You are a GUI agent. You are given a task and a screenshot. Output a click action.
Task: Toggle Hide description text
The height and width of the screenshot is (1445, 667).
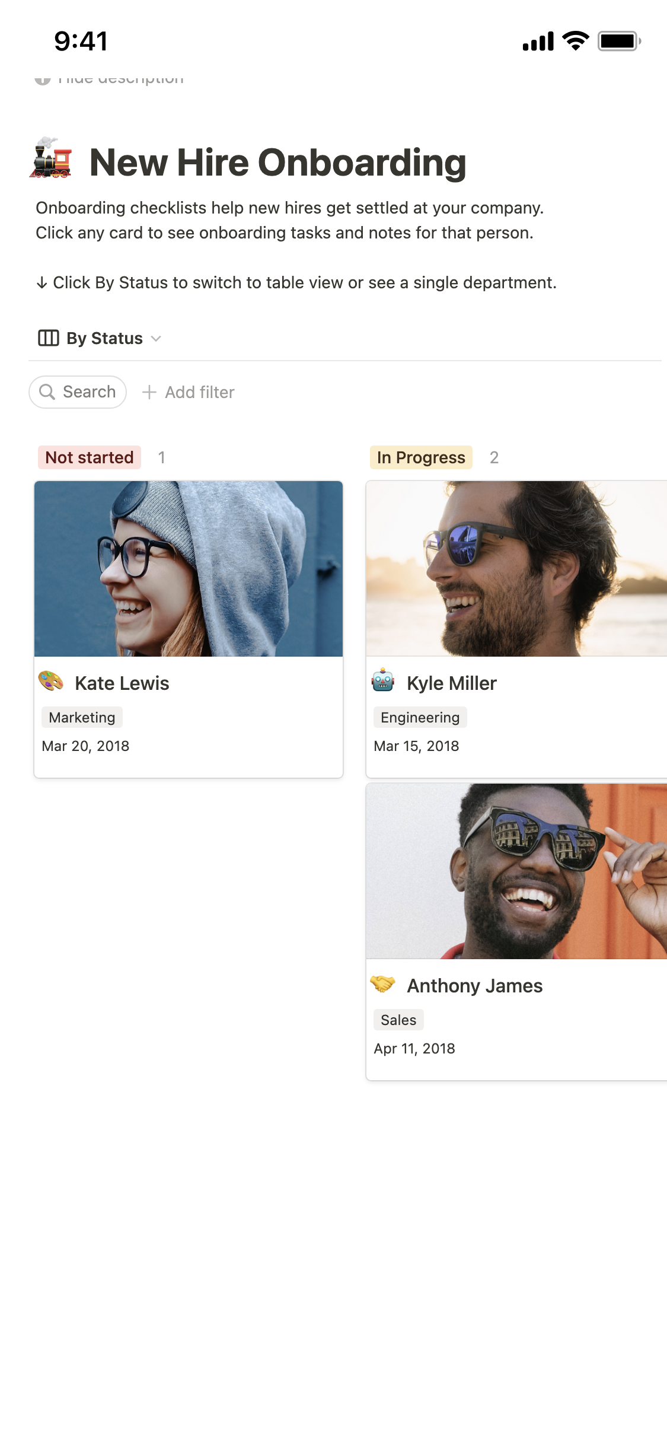click(x=121, y=80)
